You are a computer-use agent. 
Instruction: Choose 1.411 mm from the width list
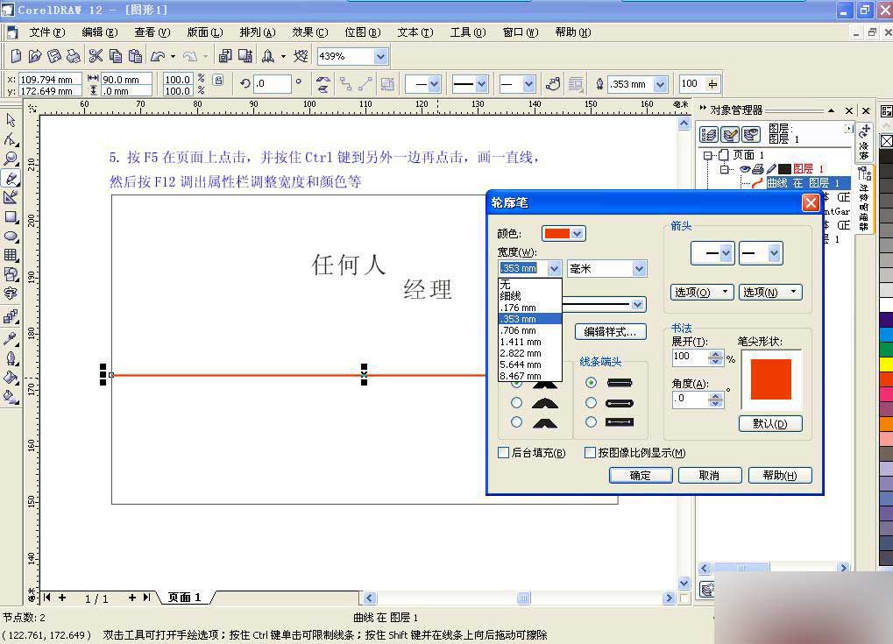pos(529,342)
